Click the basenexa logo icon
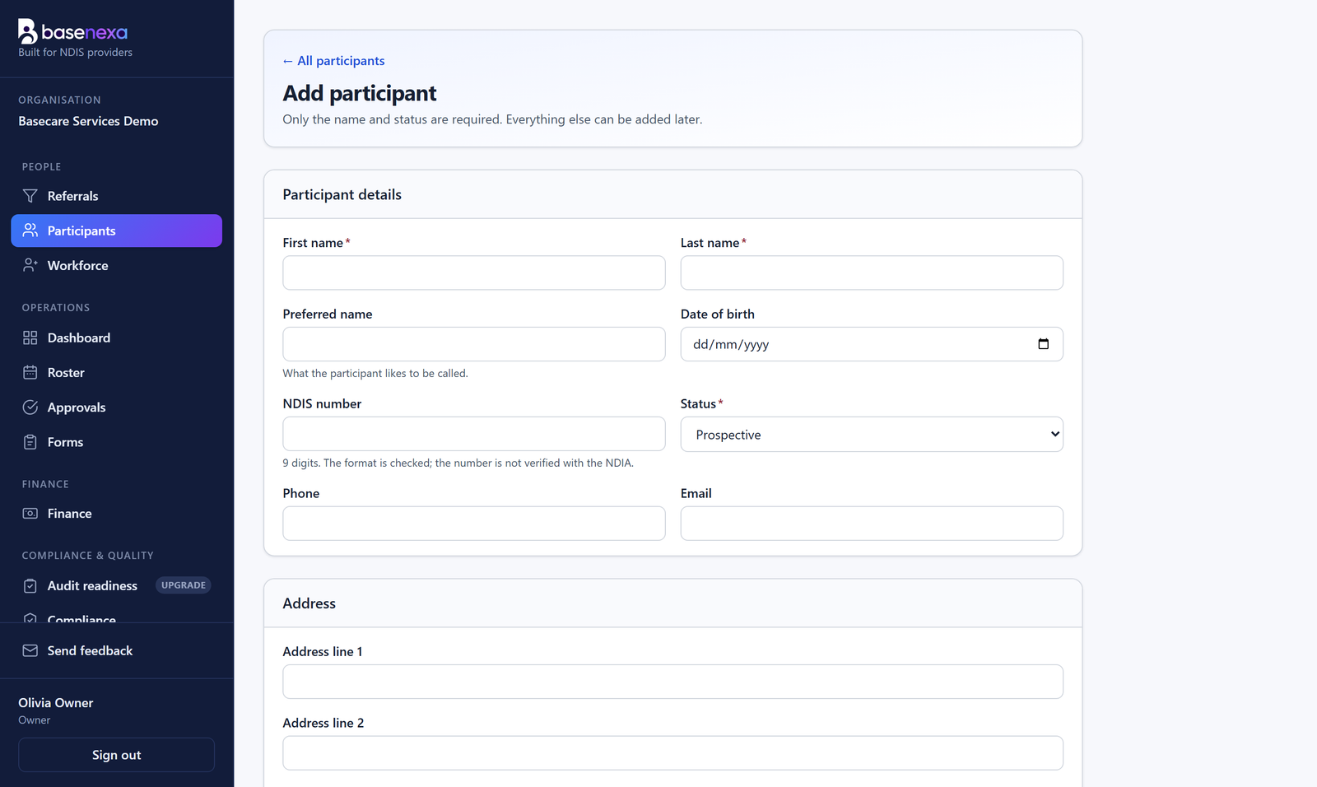The image size is (1317, 787). (28, 31)
